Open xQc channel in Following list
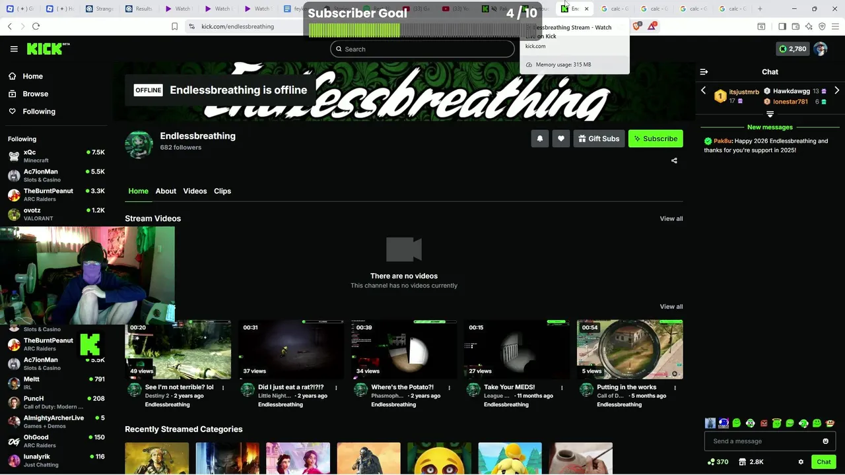The image size is (845, 475). point(56,156)
